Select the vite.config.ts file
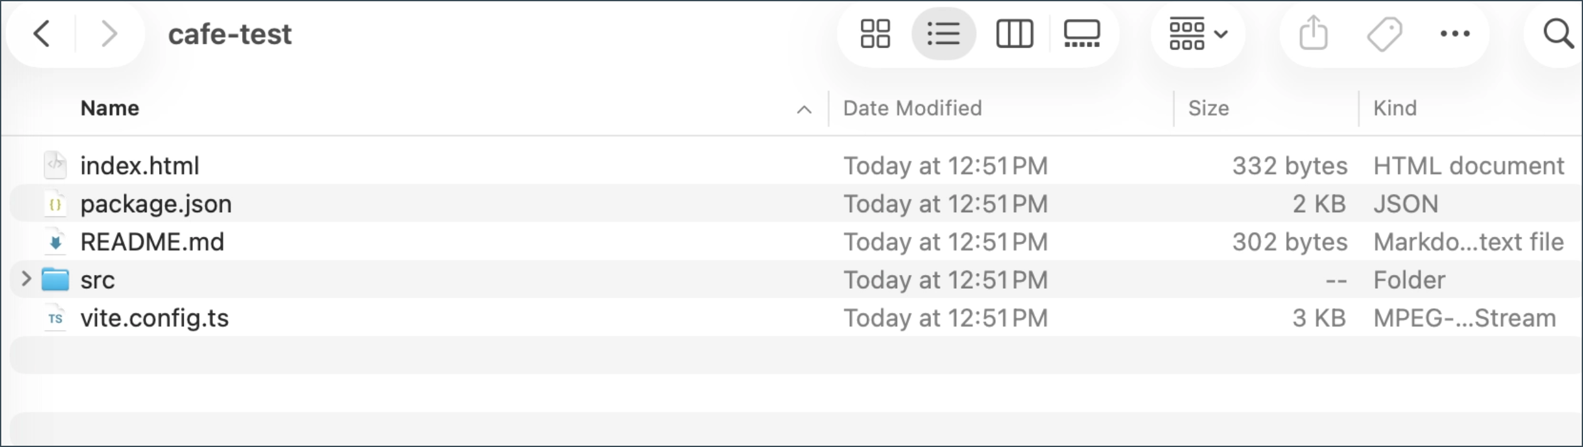Image resolution: width=1583 pixels, height=447 pixels. coord(154,318)
